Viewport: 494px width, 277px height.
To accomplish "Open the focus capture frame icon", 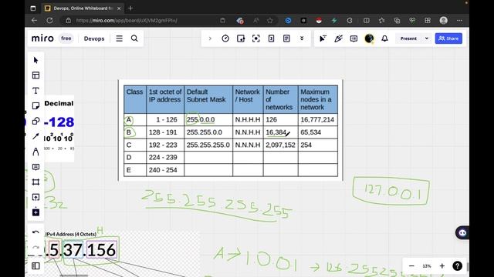I will [255, 38].
